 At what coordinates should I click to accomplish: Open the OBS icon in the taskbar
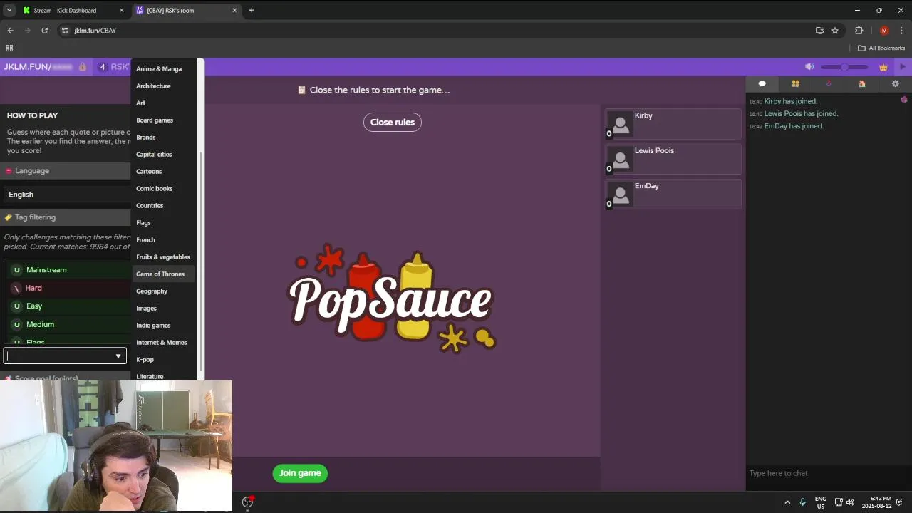click(247, 502)
